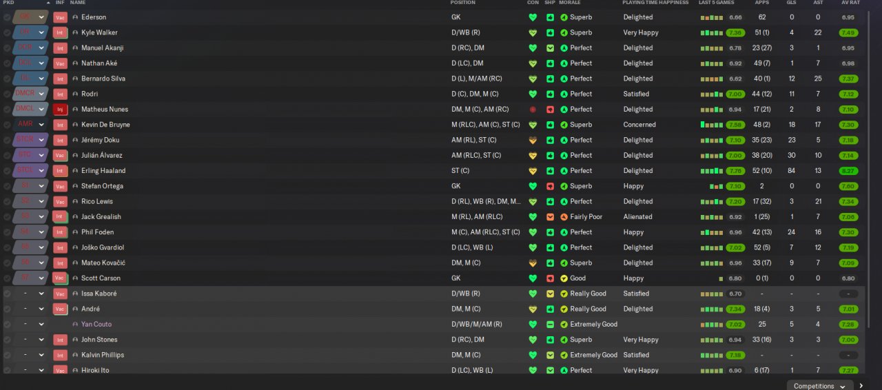This screenshot has width=882, height=390.
Task: Open Kevin De Bruyne's player profile
Action: point(105,125)
